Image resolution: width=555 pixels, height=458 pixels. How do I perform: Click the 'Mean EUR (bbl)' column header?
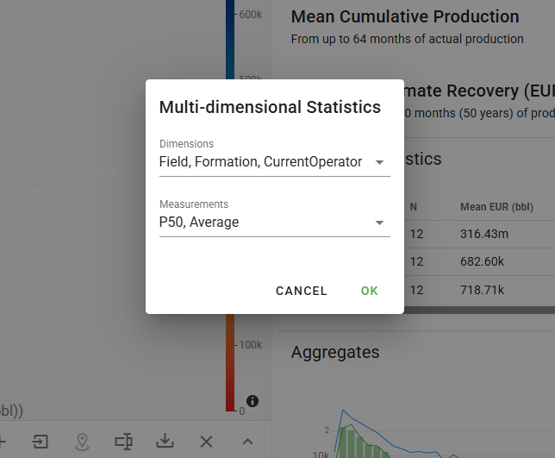pos(496,207)
